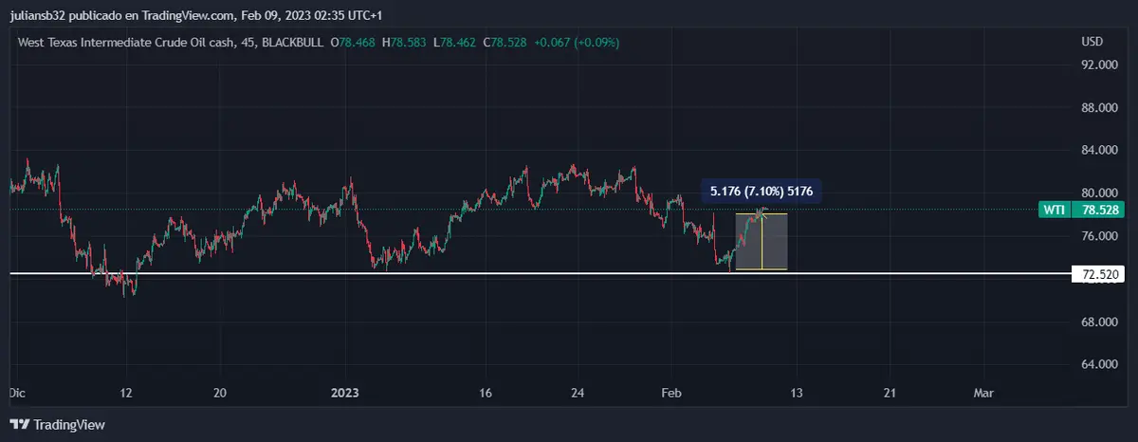
Task: Click the 2023 label on time axis
Action: (344, 393)
